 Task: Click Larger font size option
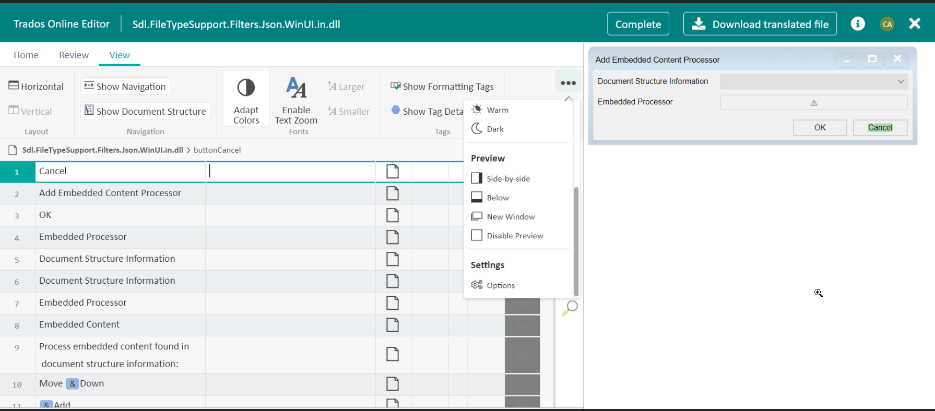[346, 87]
